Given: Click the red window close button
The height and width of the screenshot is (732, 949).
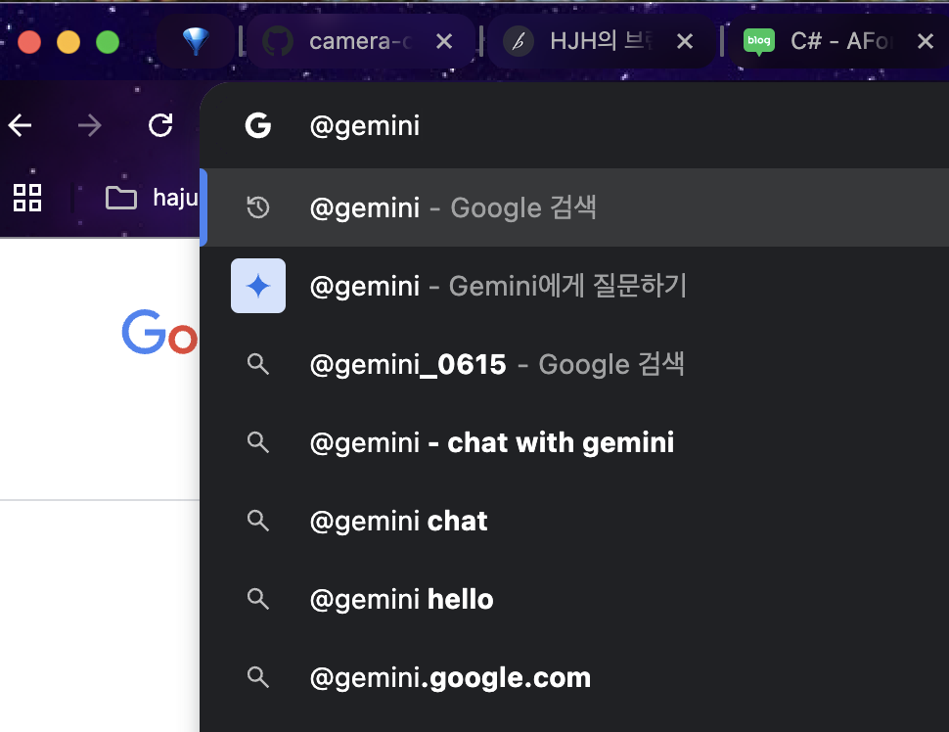Looking at the screenshot, I should tap(29, 42).
